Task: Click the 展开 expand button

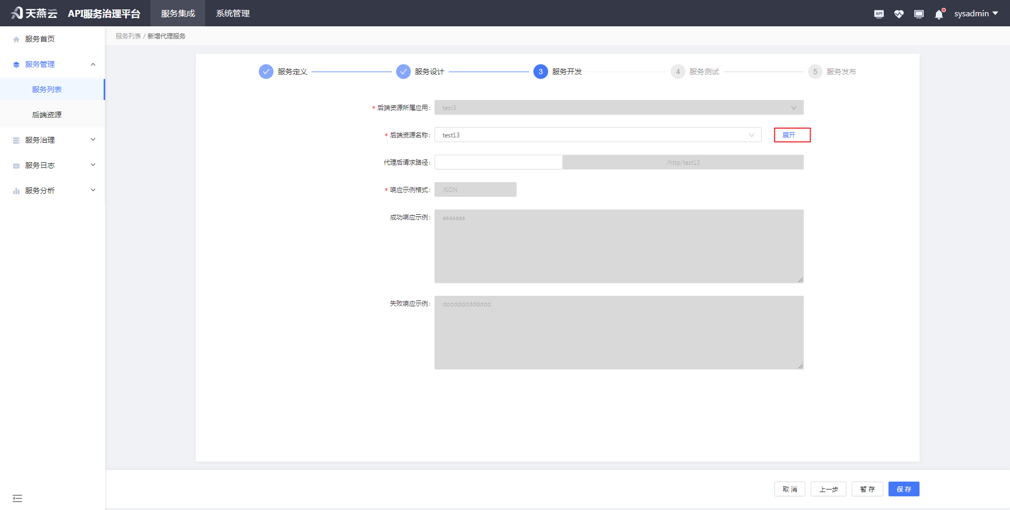Action: pos(792,135)
